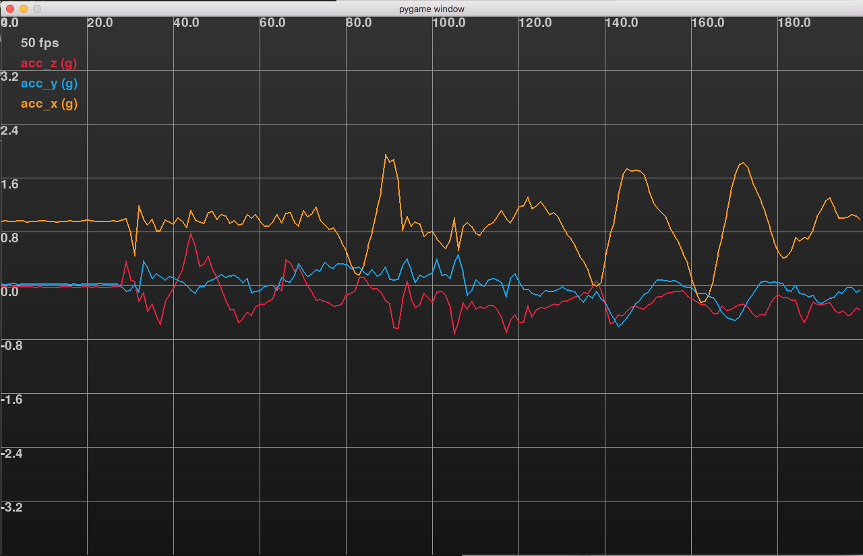The width and height of the screenshot is (863, 556).
Task: Click the 180.0 x-axis label
Action: pyautogui.click(x=794, y=23)
